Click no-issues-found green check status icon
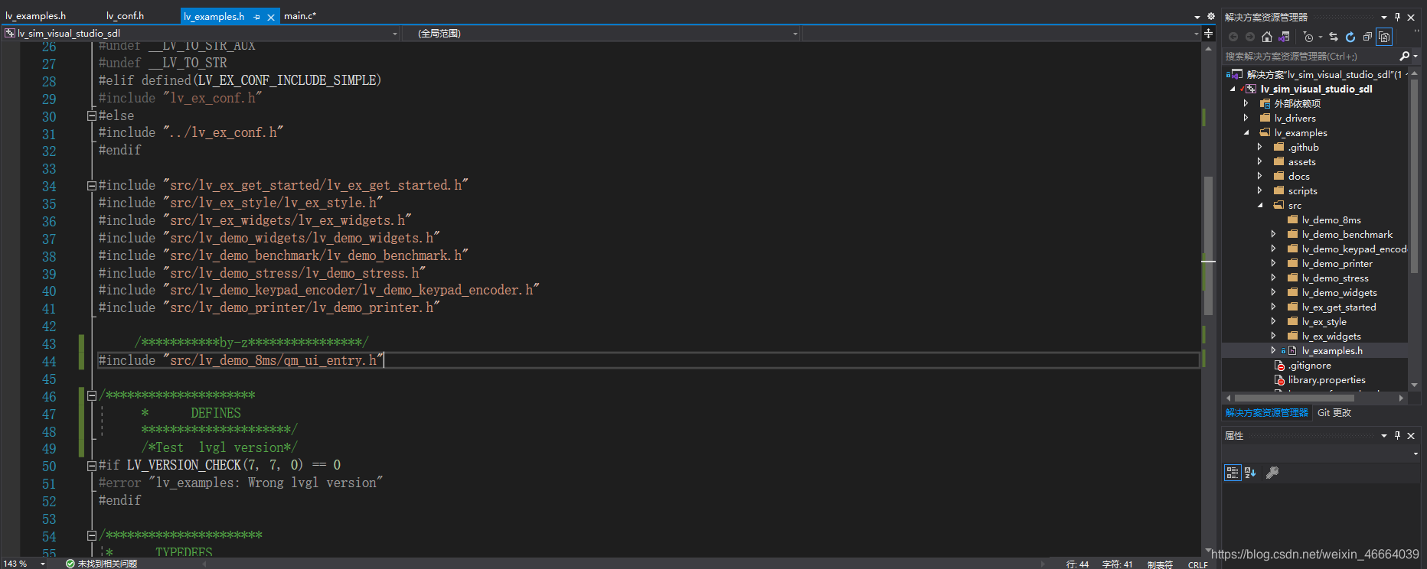This screenshot has width=1427, height=569. (70, 564)
